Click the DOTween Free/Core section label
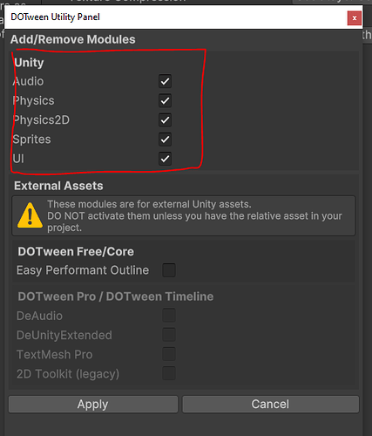372x436 pixels. click(x=76, y=252)
